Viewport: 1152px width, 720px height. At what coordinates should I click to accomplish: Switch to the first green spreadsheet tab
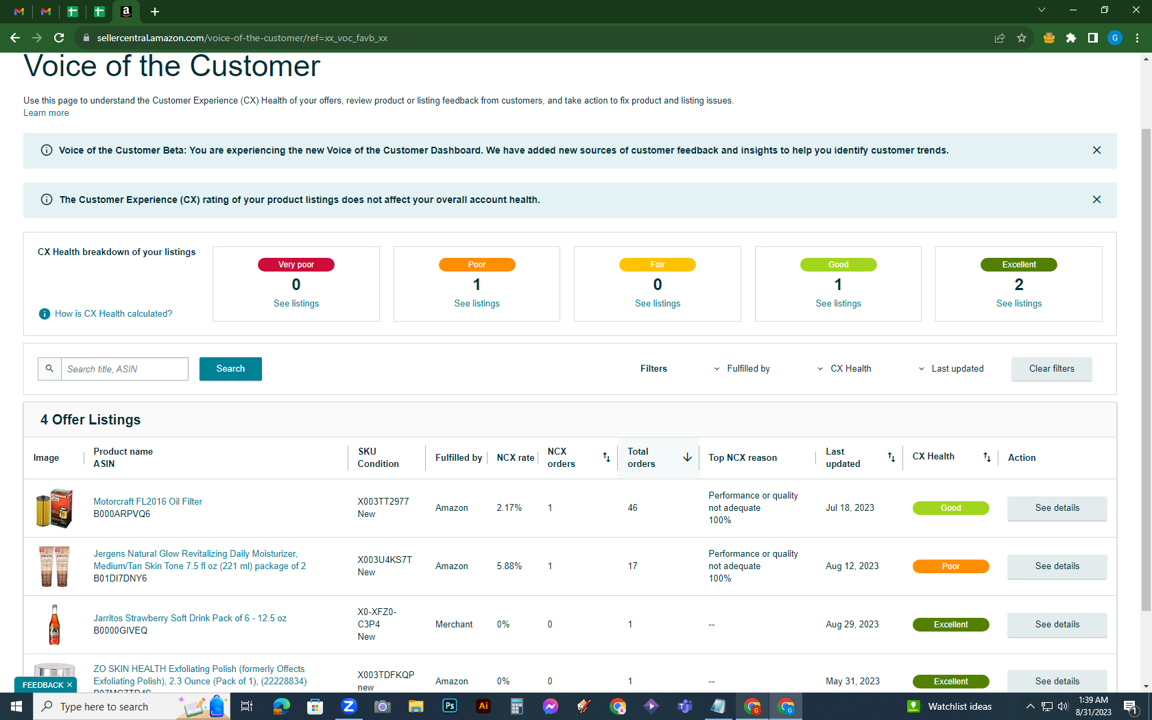(73, 12)
